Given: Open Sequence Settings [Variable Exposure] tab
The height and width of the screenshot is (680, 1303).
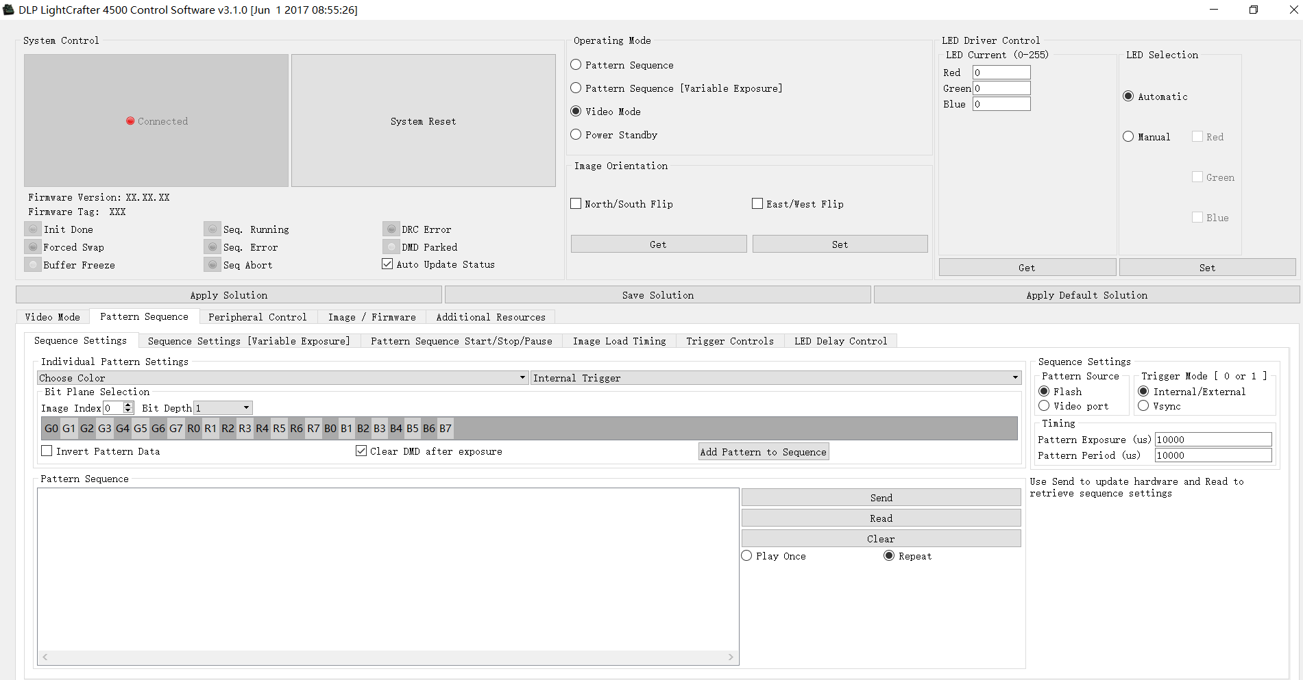Looking at the screenshot, I should (249, 341).
